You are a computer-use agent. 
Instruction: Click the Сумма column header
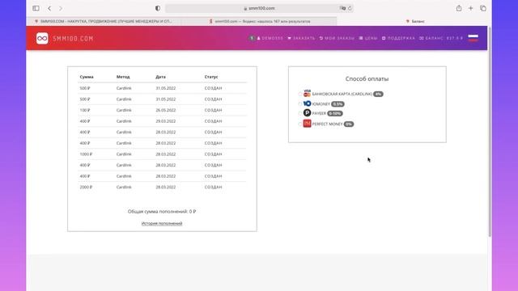(x=87, y=77)
